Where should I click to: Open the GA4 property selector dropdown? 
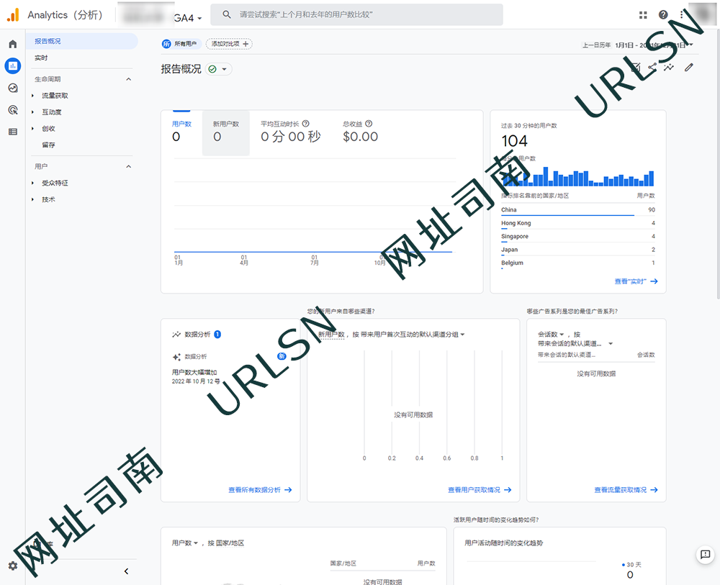(188, 18)
